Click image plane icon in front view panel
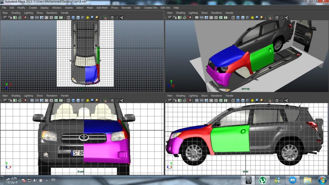The height and width of the screenshot is (185, 329). point(20,100)
